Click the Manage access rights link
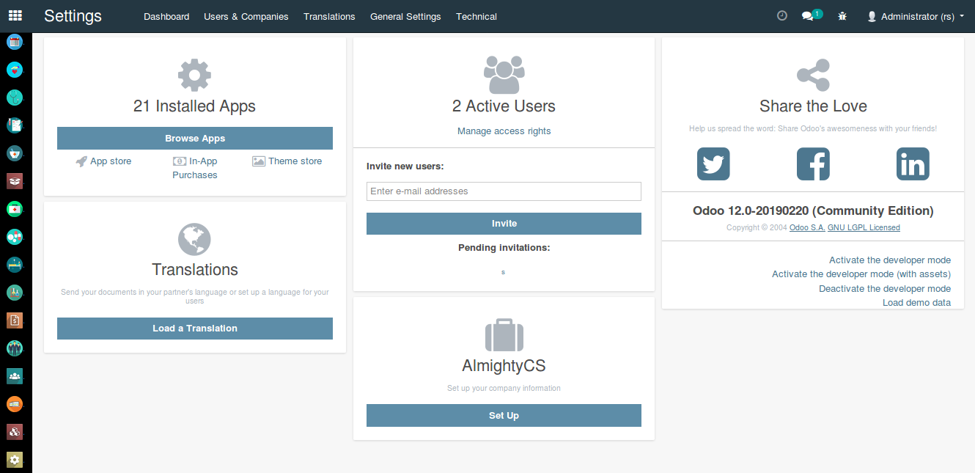This screenshot has height=473, width=975. coord(504,131)
